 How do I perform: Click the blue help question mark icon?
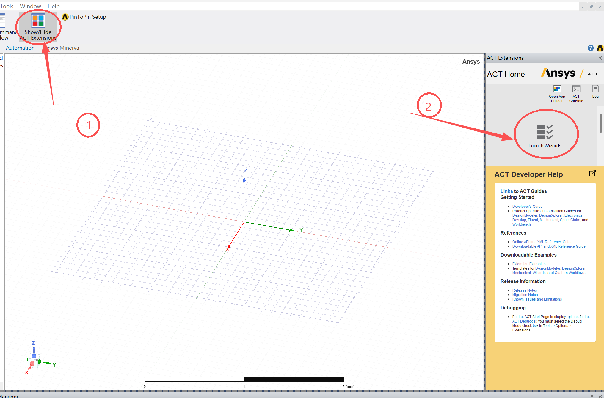point(591,48)
